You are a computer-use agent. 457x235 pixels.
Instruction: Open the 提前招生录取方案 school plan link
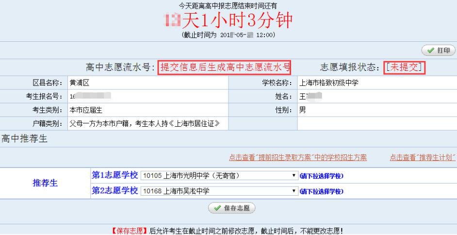(298, 157)
